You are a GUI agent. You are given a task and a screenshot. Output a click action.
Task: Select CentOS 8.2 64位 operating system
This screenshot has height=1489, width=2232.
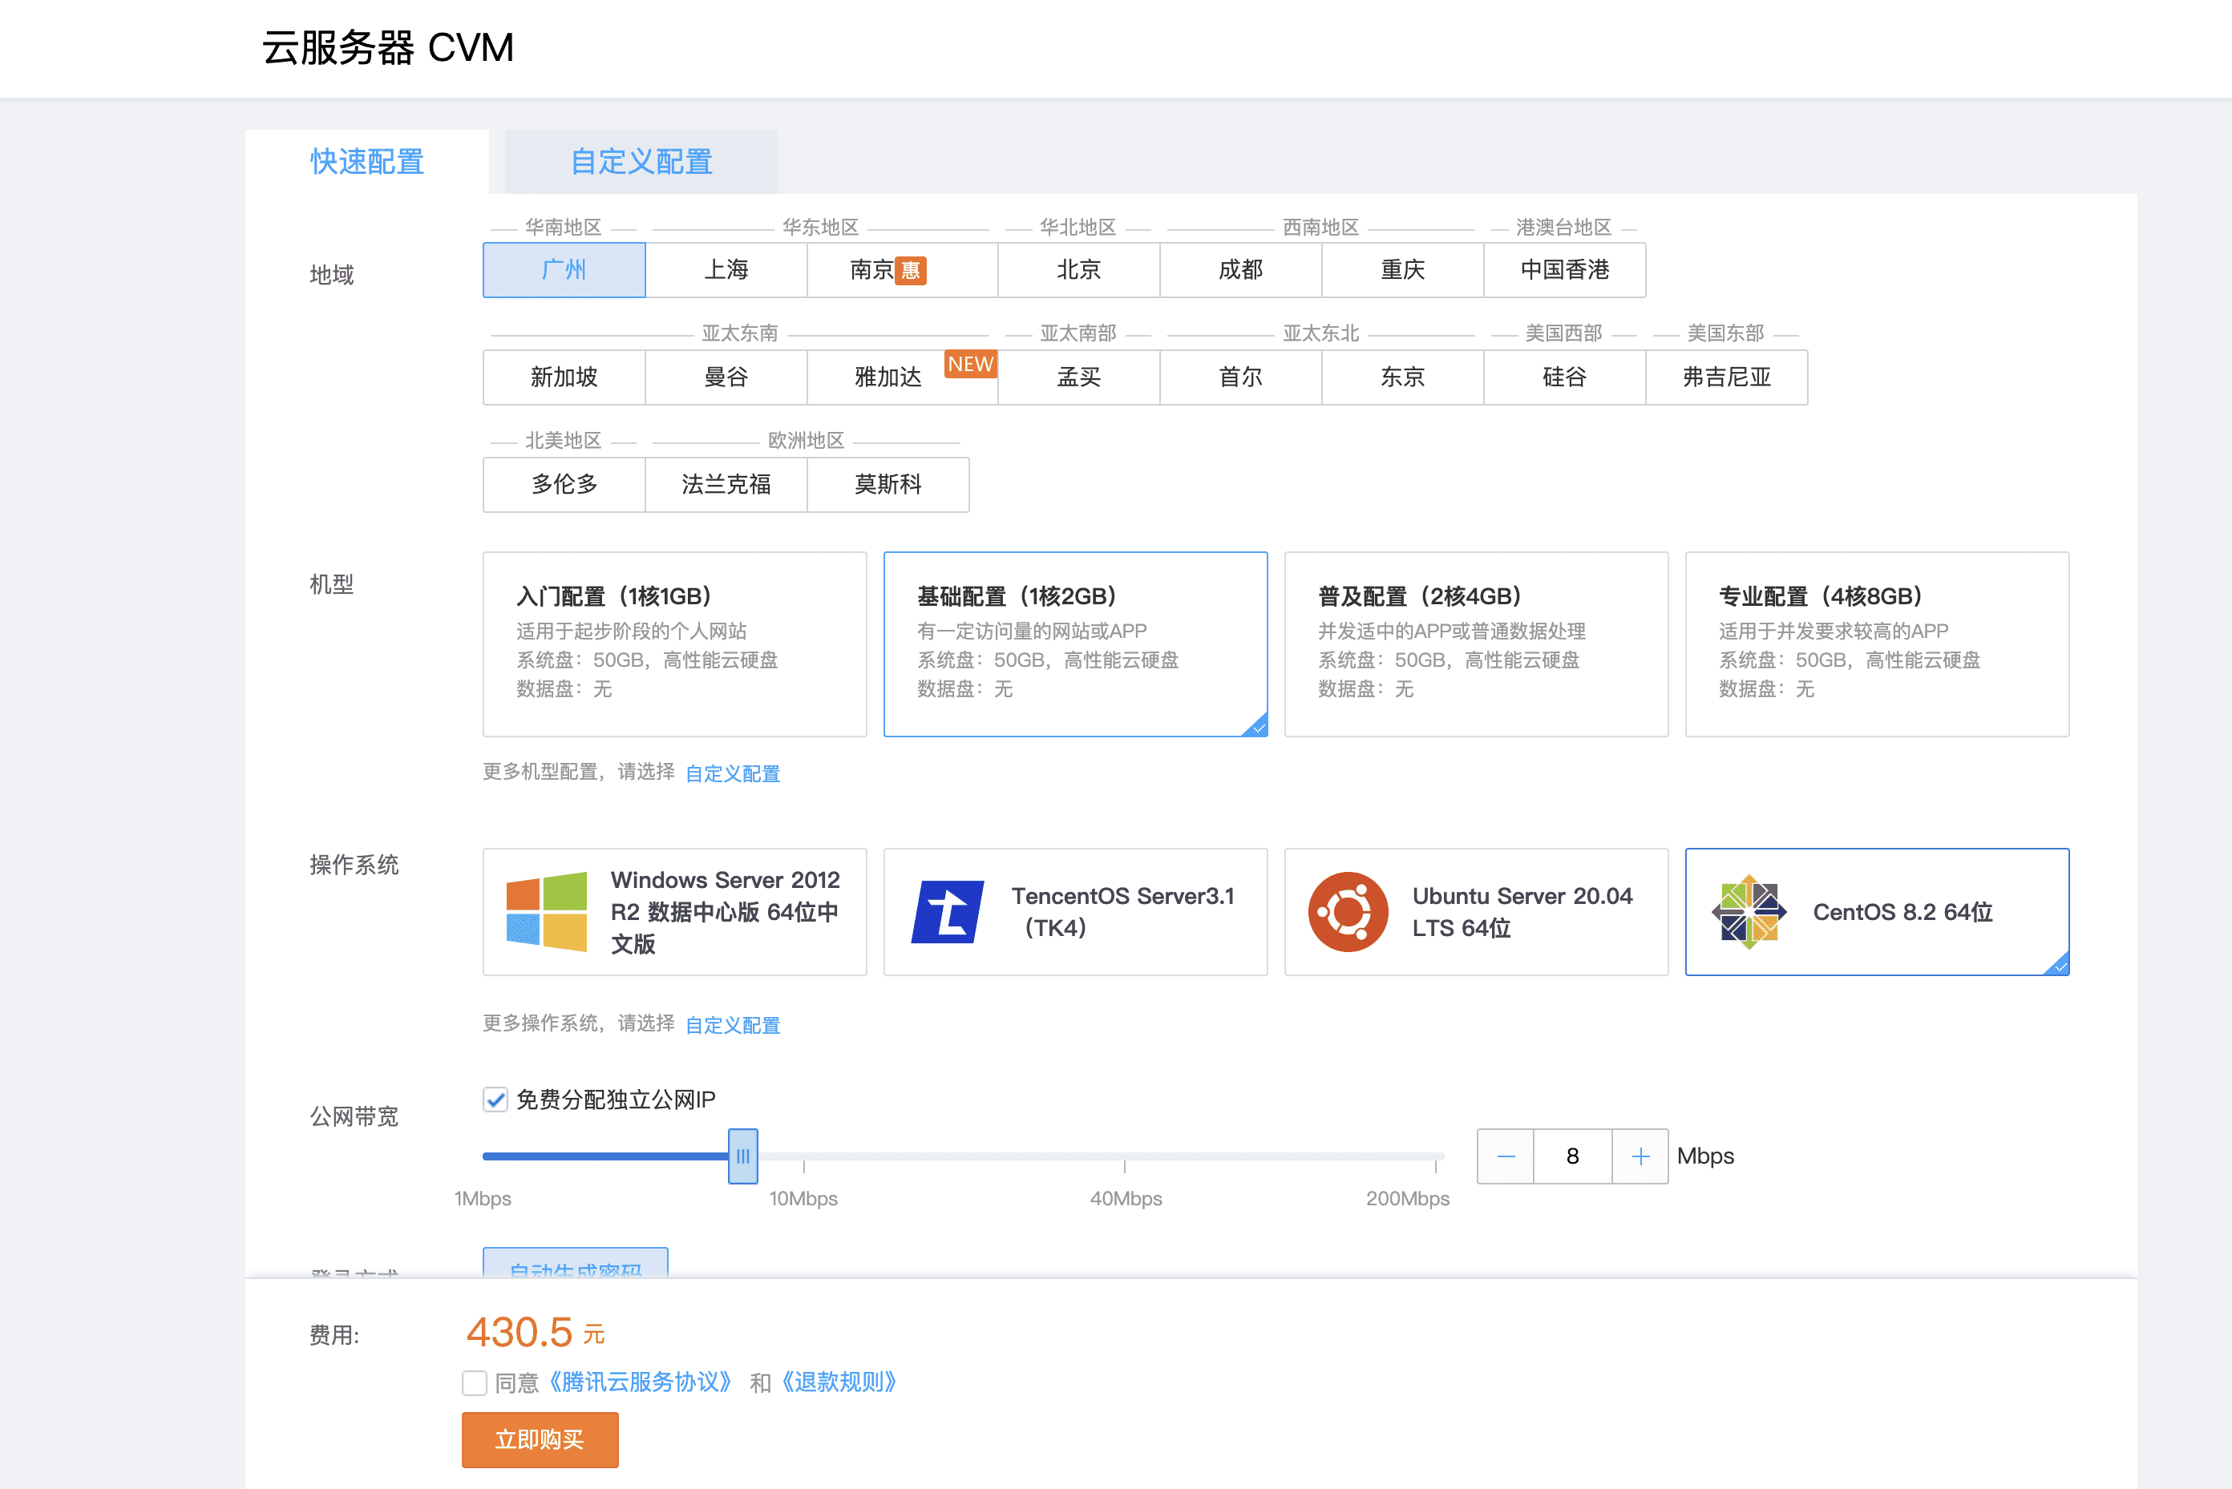[x=1877, y=912]
